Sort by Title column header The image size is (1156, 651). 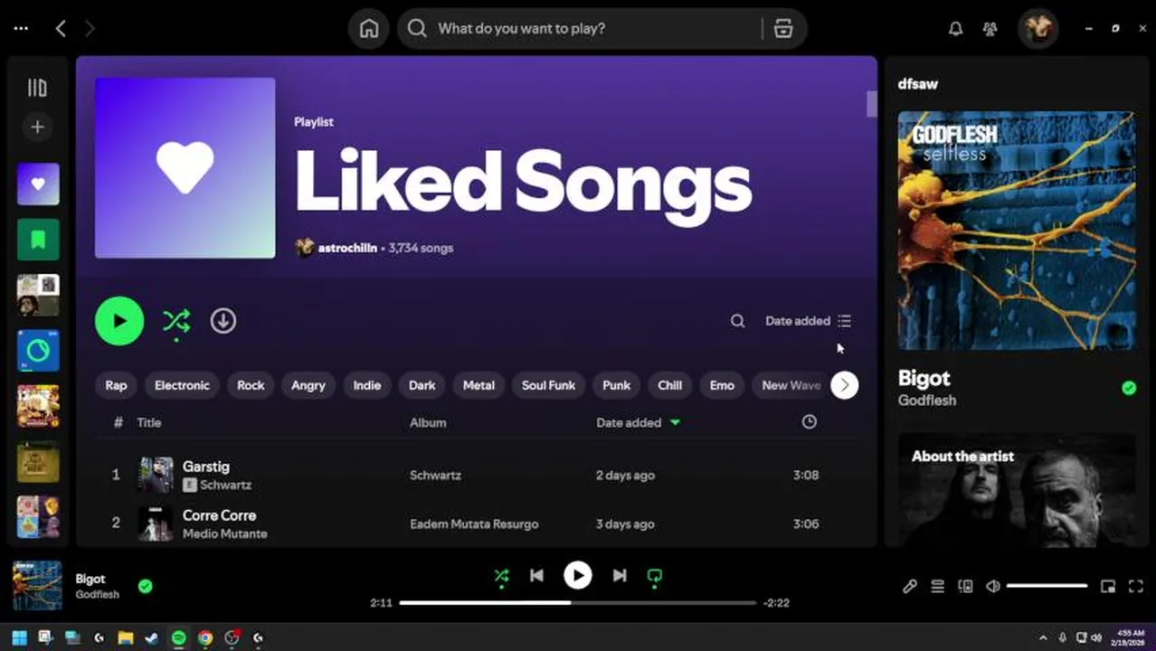point(148,422)
